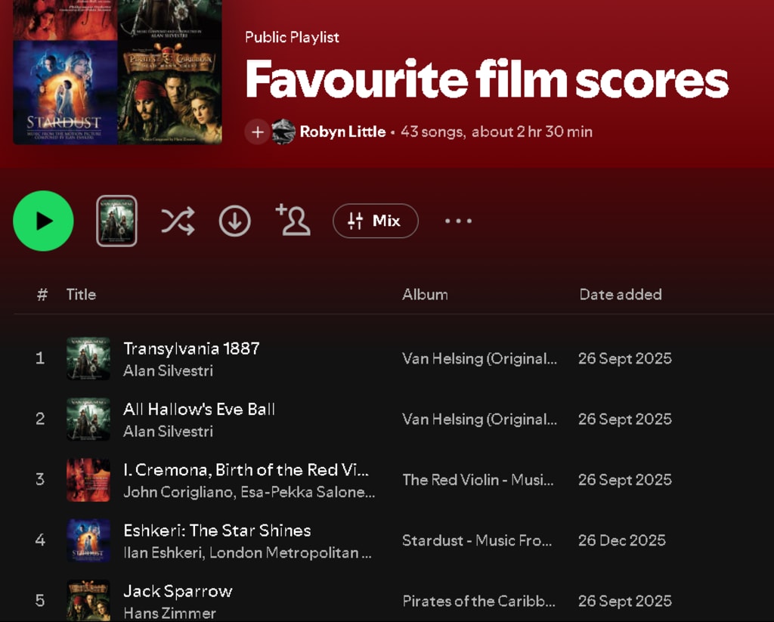
Task: Click the Van Helsing preview thumbnail beside play
Action: [x=116, y=221]
